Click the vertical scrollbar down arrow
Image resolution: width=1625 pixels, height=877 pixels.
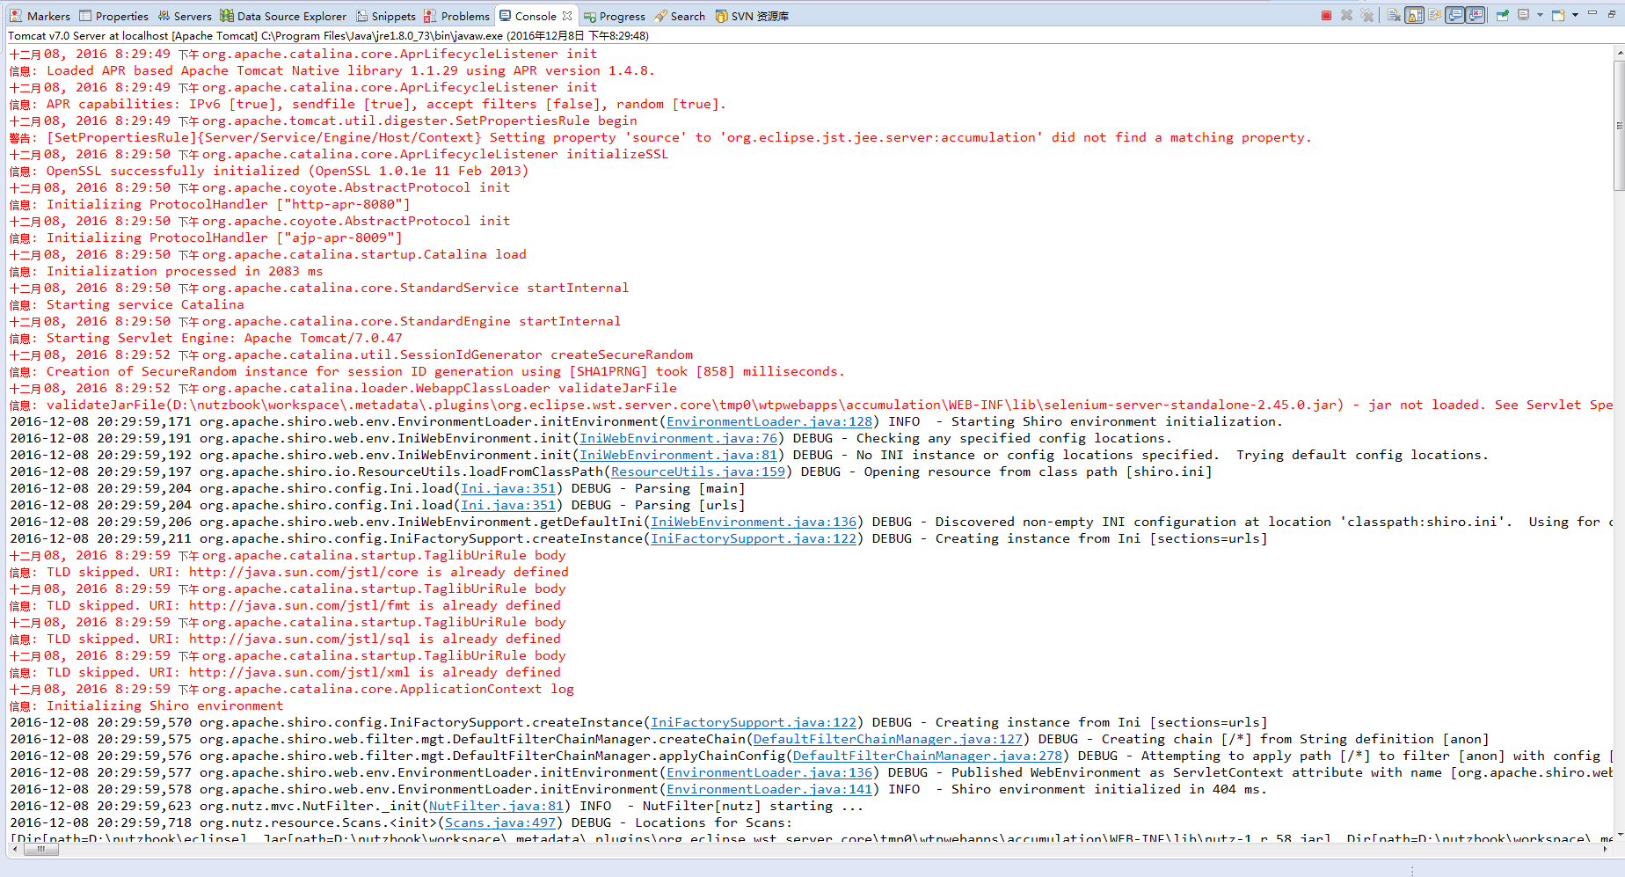1619,836
